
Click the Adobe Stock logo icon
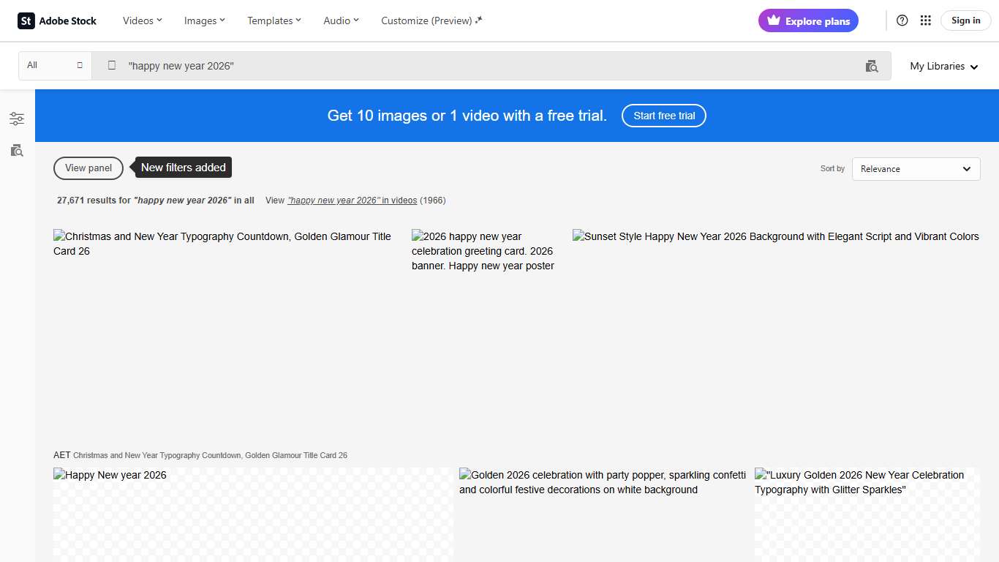[x=26, y=21]
